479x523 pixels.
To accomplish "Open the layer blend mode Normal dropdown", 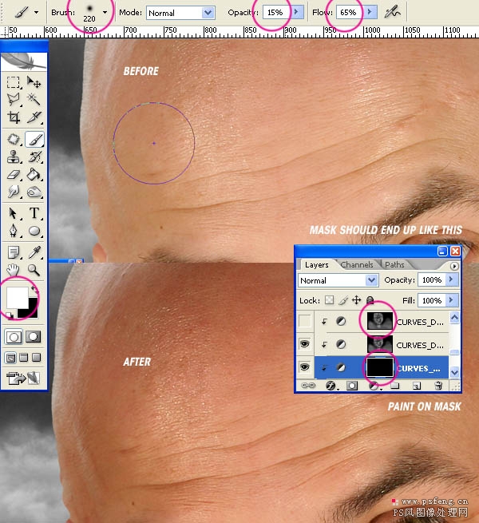I will (338, 280).
